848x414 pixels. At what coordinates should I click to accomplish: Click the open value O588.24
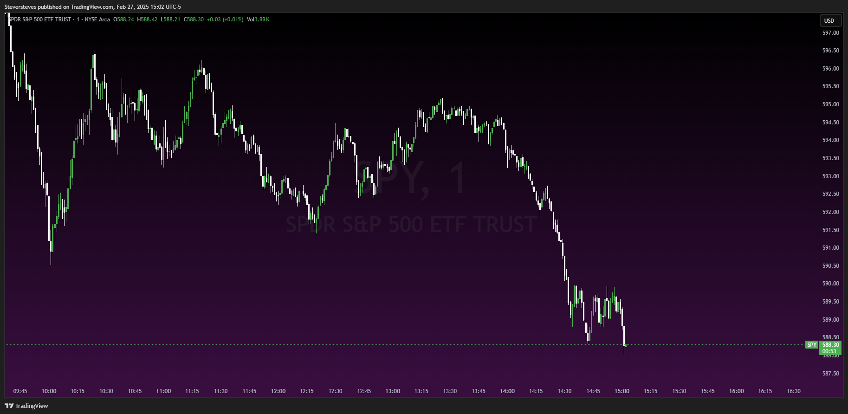coord(123,19)
